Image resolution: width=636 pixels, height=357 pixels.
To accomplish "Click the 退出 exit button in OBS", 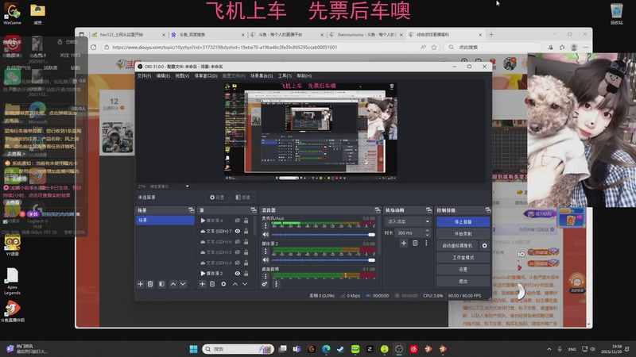I will pos(463,281).
